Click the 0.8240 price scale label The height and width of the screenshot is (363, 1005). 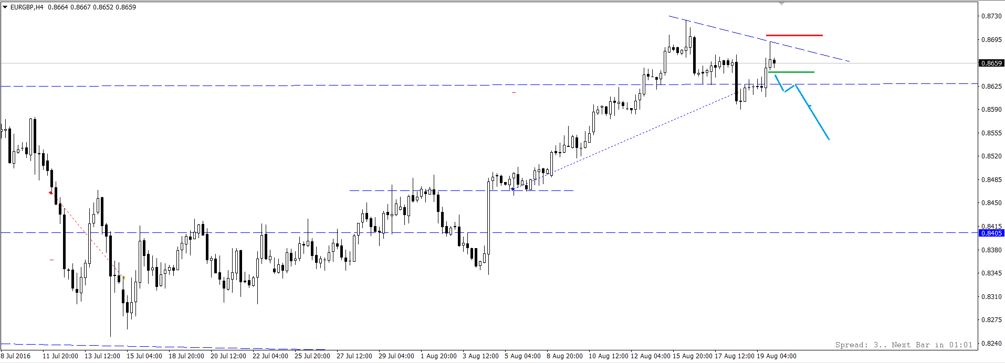pyautogui.click(x=991, y=344)
